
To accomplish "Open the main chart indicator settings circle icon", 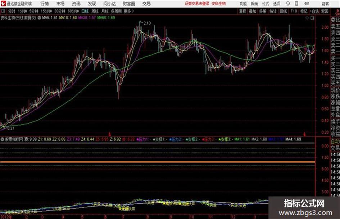I will (39, 18).
